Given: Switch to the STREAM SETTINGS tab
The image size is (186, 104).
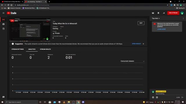Looking at the screenshot, I should tap(17, 49).
